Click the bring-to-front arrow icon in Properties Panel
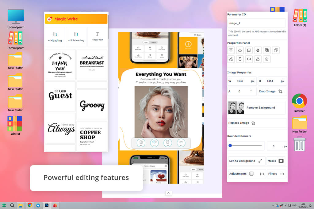This screenshot has width=314, height=209. pyautogui.click(x=231, y=50)
